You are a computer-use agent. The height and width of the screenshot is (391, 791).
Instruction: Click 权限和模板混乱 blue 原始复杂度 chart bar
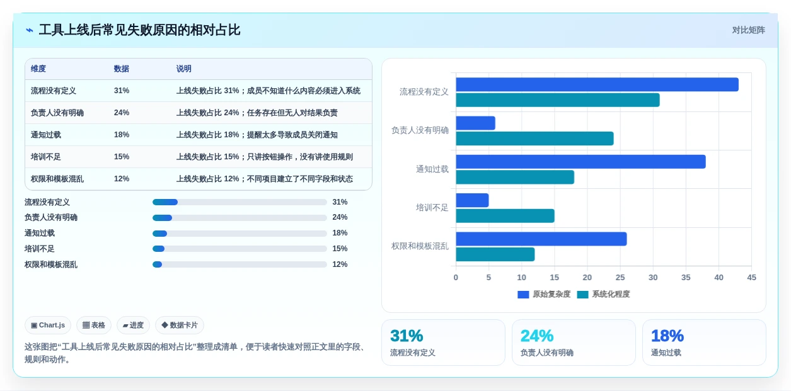pos(541,239)
